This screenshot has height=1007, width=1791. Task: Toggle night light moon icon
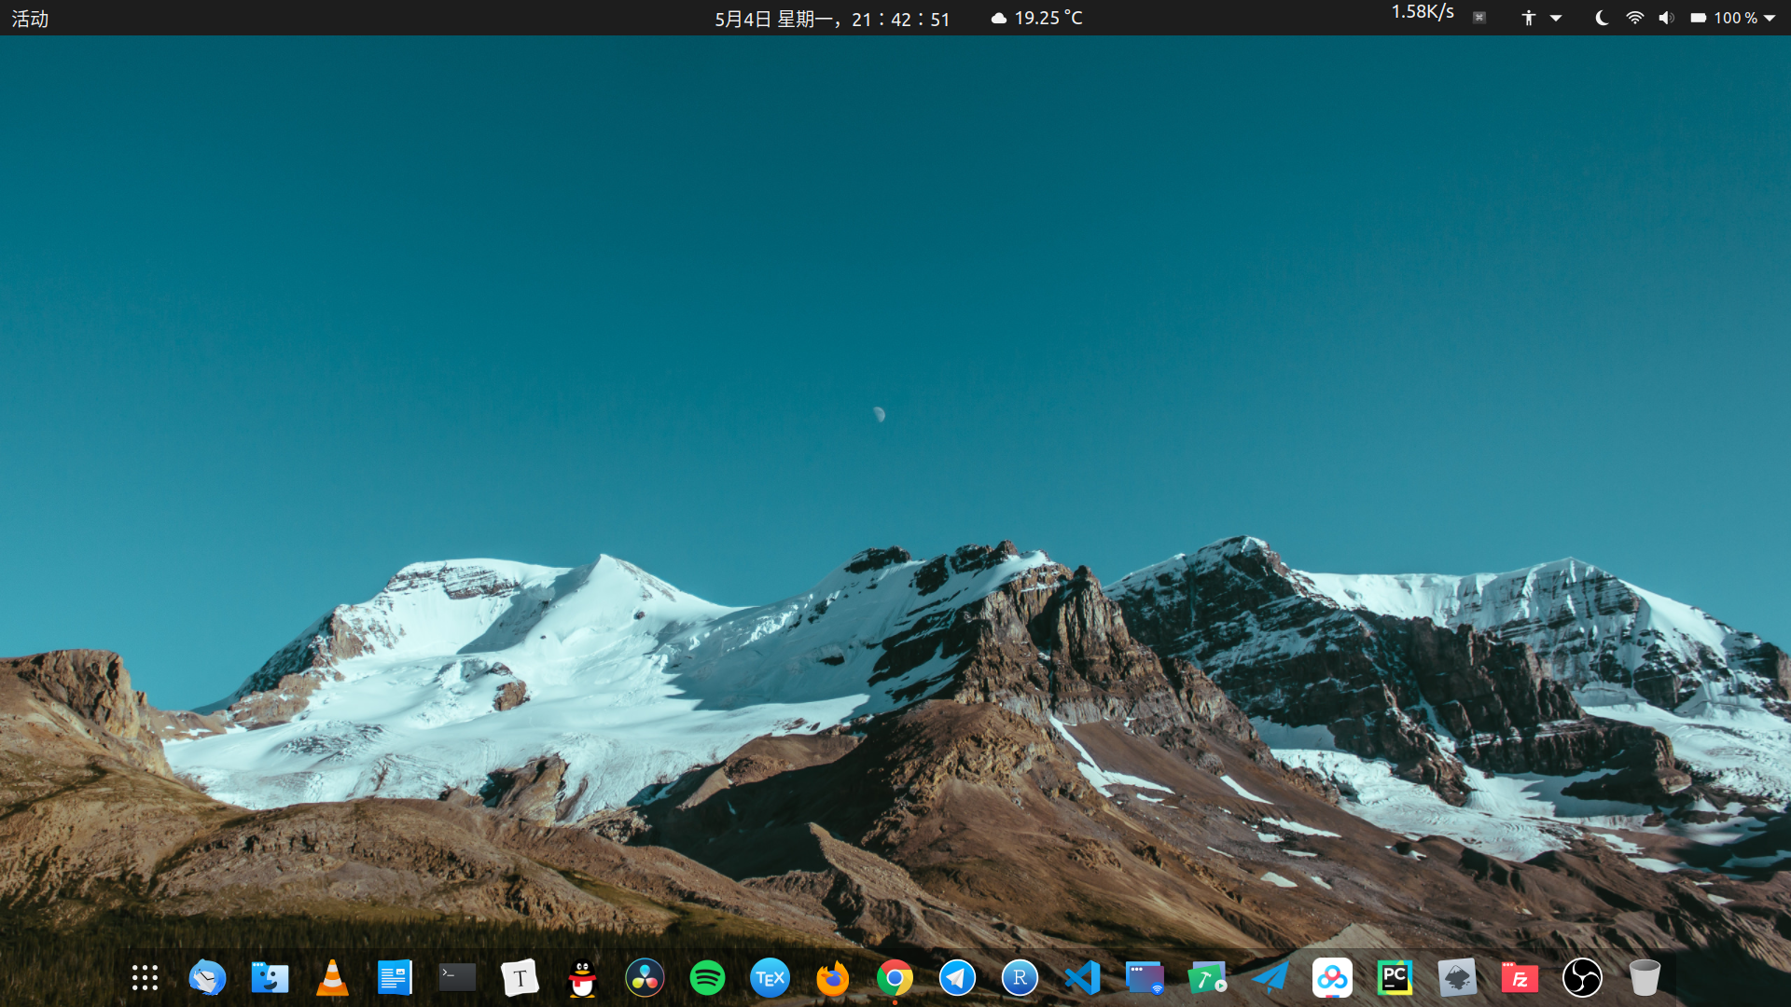click(1602, 18)
